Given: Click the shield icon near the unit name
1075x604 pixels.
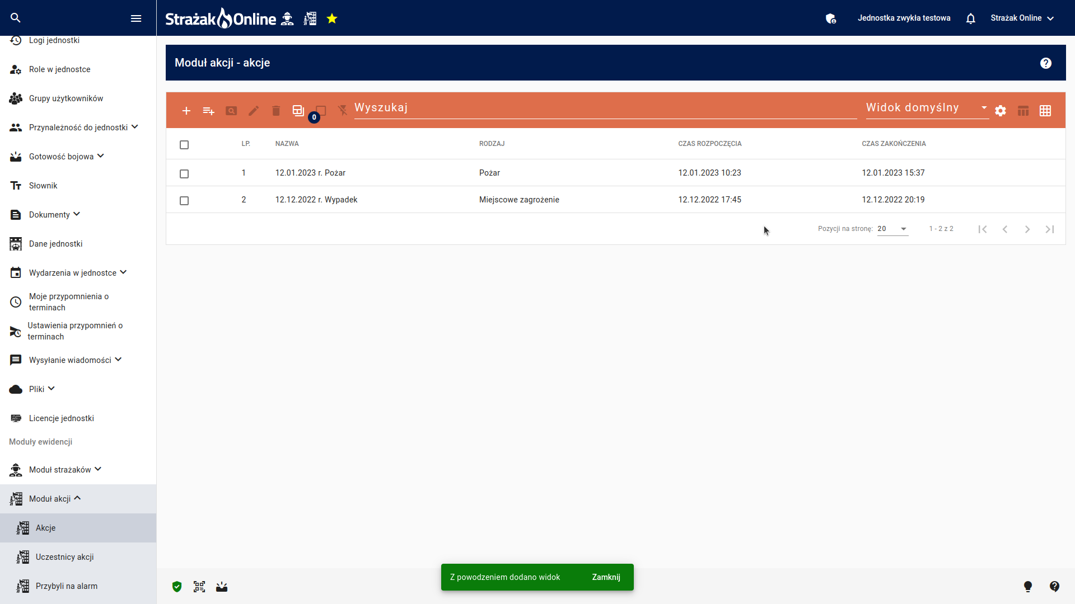Looking at the screenshot, I should coord(831,18).
